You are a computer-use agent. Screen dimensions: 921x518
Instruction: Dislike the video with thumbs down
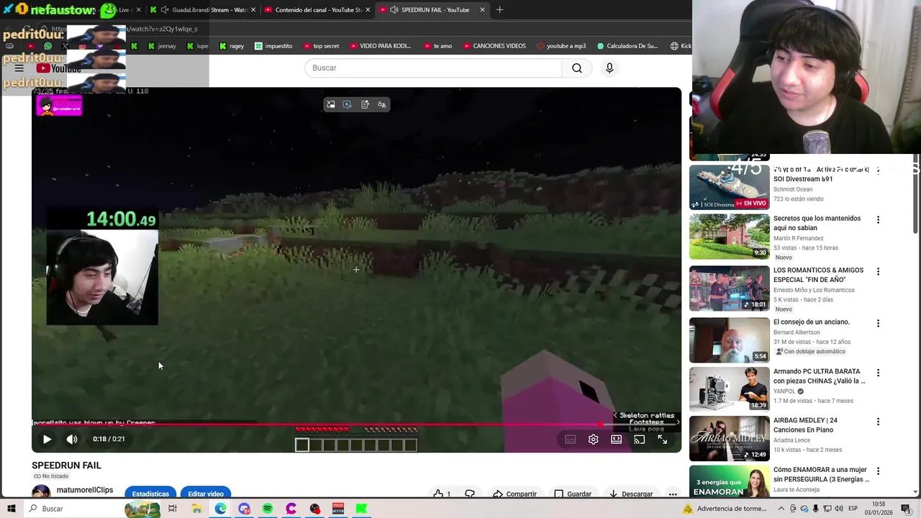coord(470,494)
